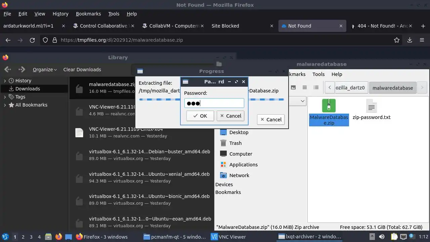Open the History menu in Firefox

pyautogui.click(x=60, y=14)
